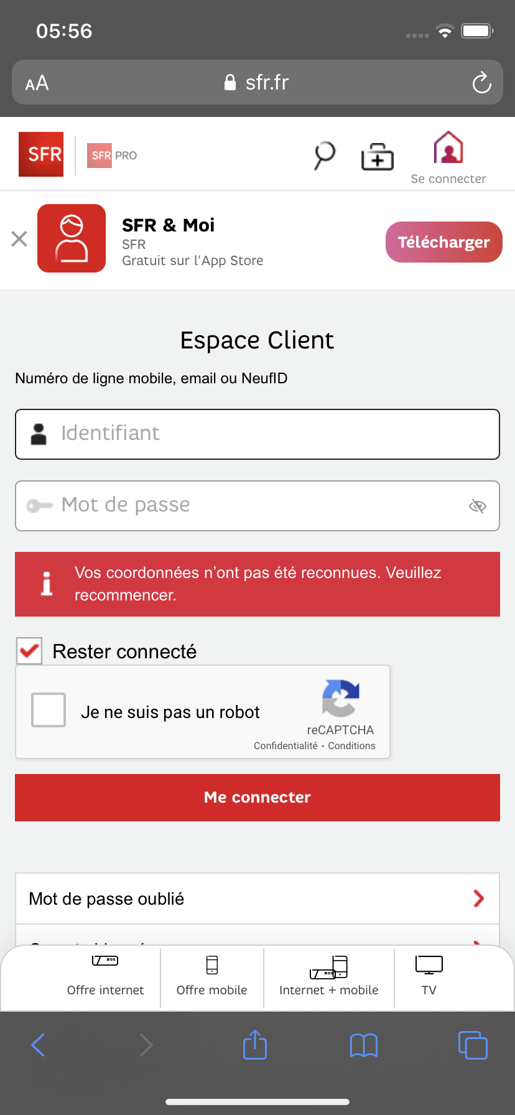Open the AA page settings in address bar
The width and height of the screenshot is (515, 1115).
tap(35, 82)
